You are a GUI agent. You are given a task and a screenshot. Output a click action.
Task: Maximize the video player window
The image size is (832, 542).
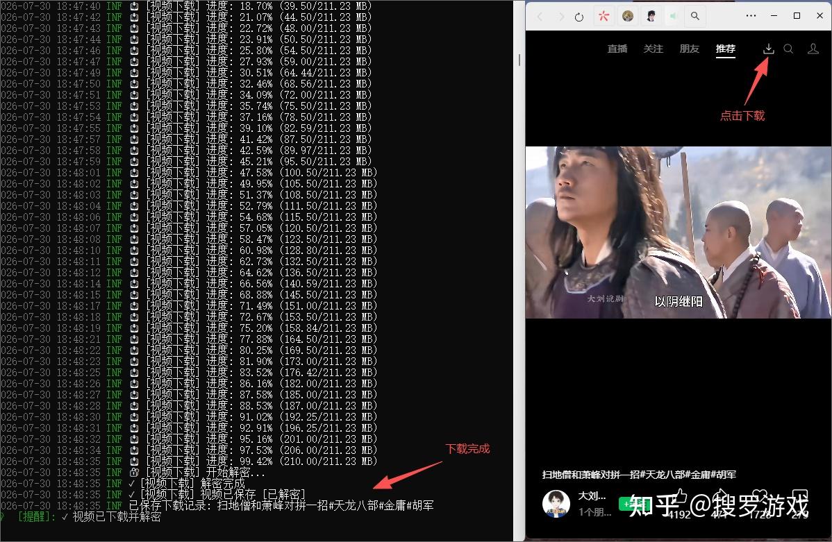[797, 16]
